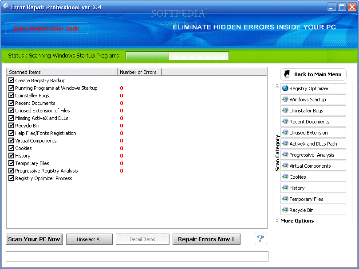
Task: Click the Virtual Components category icon
Action: pos(285,165)
